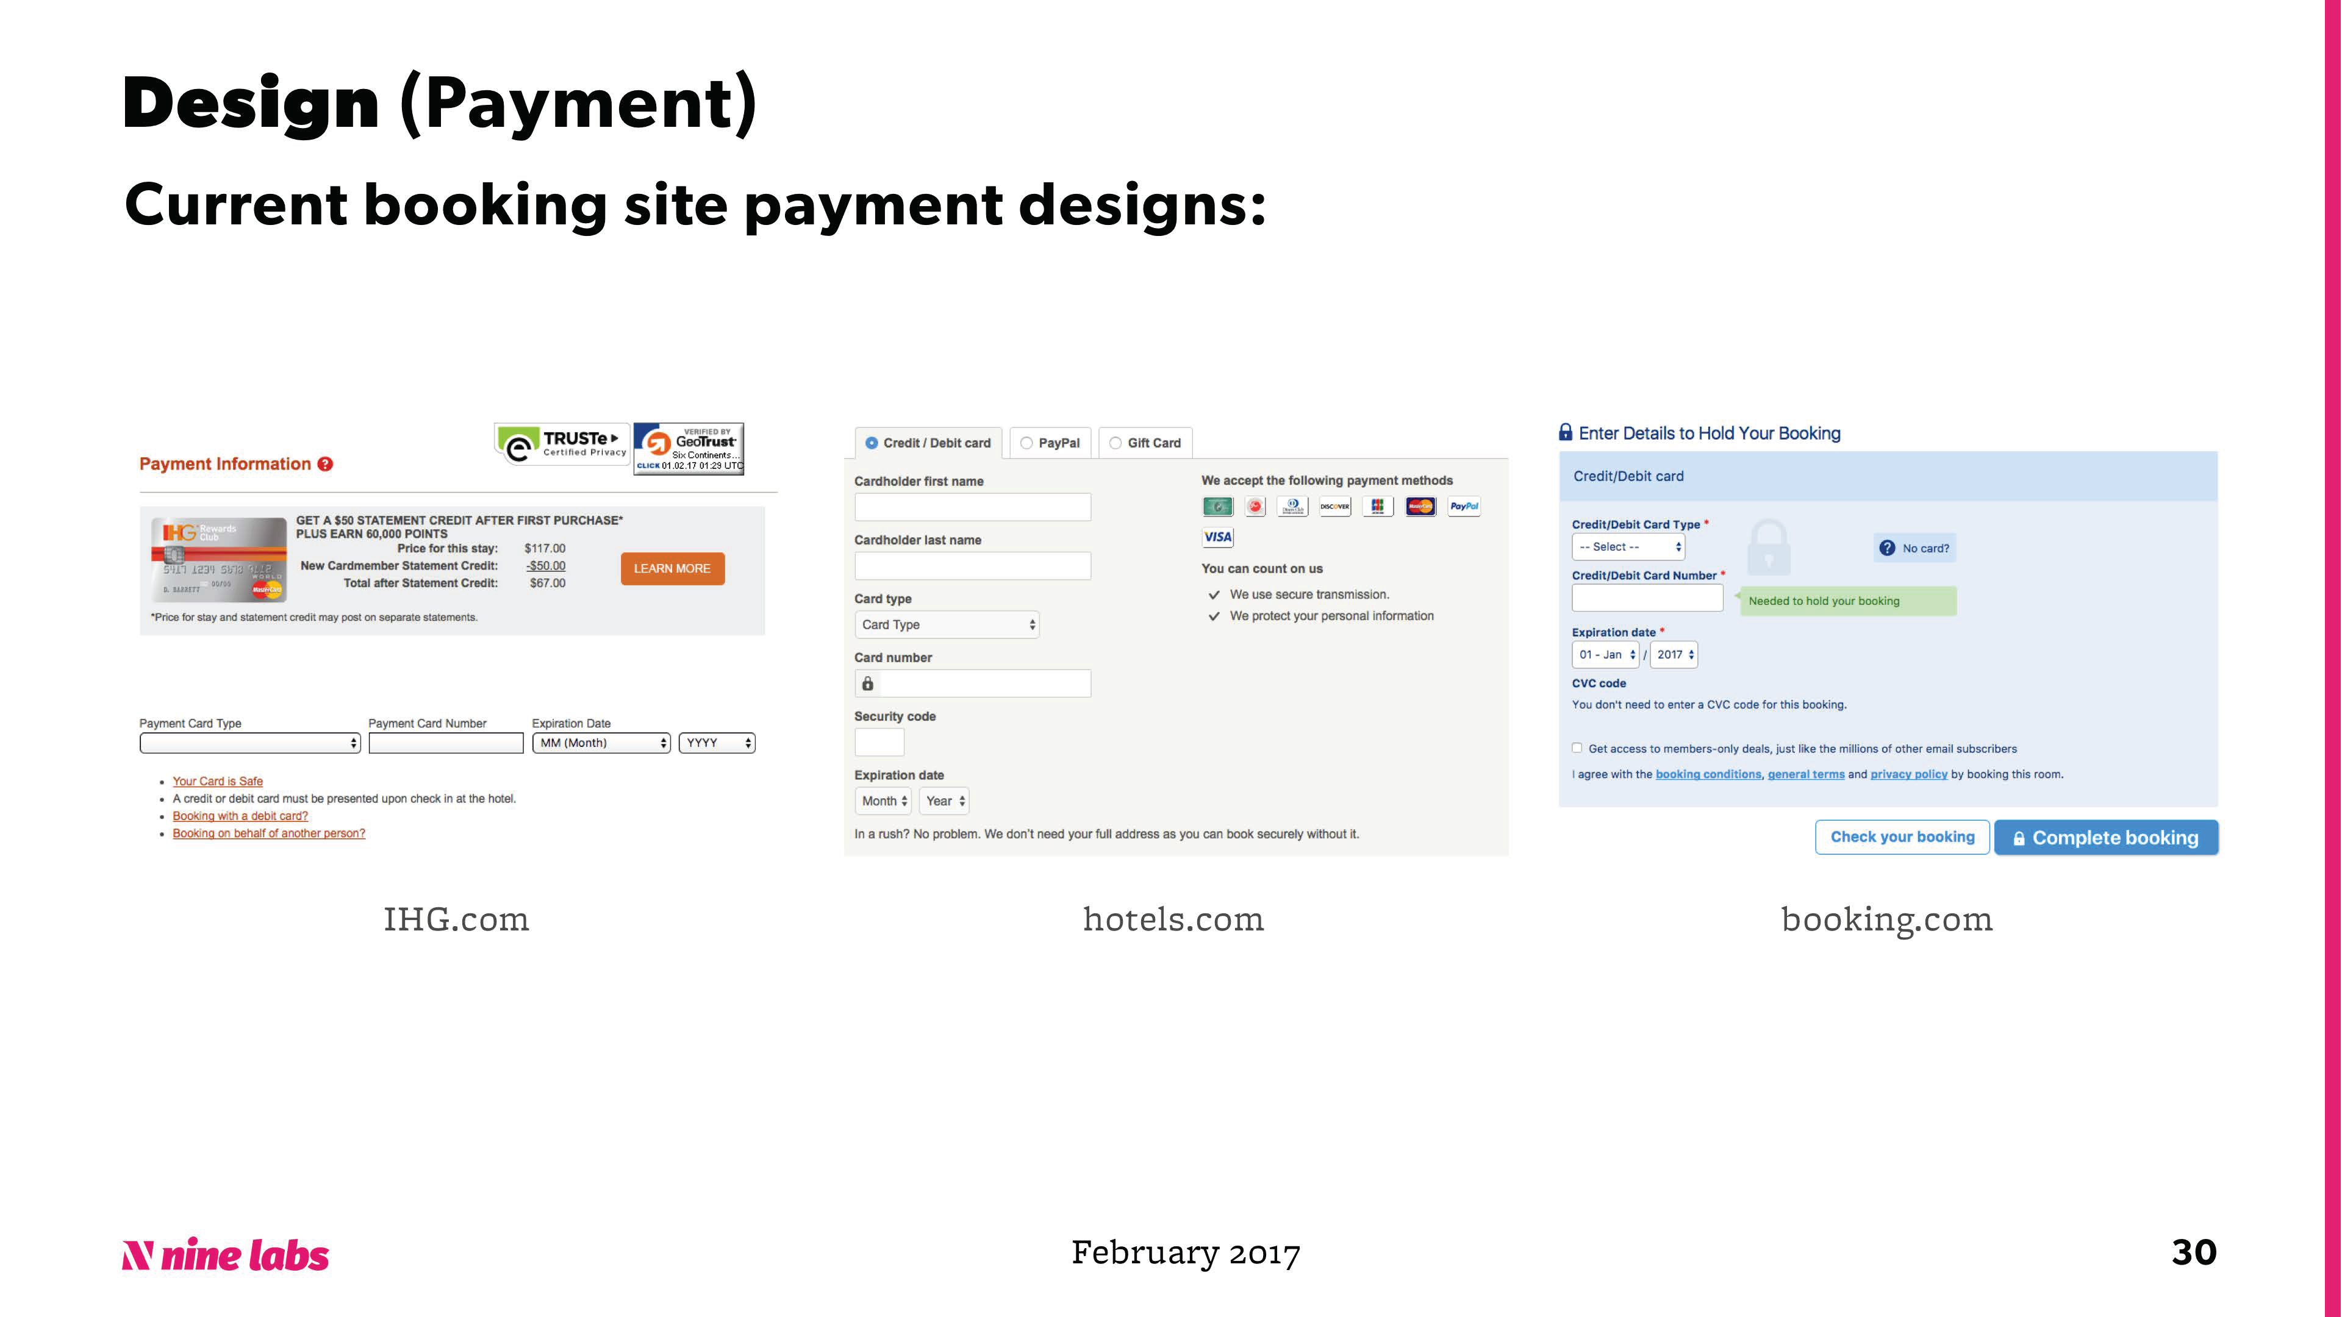
Task: Click the GeoTrust verified seal
Action: pos(688,448)
